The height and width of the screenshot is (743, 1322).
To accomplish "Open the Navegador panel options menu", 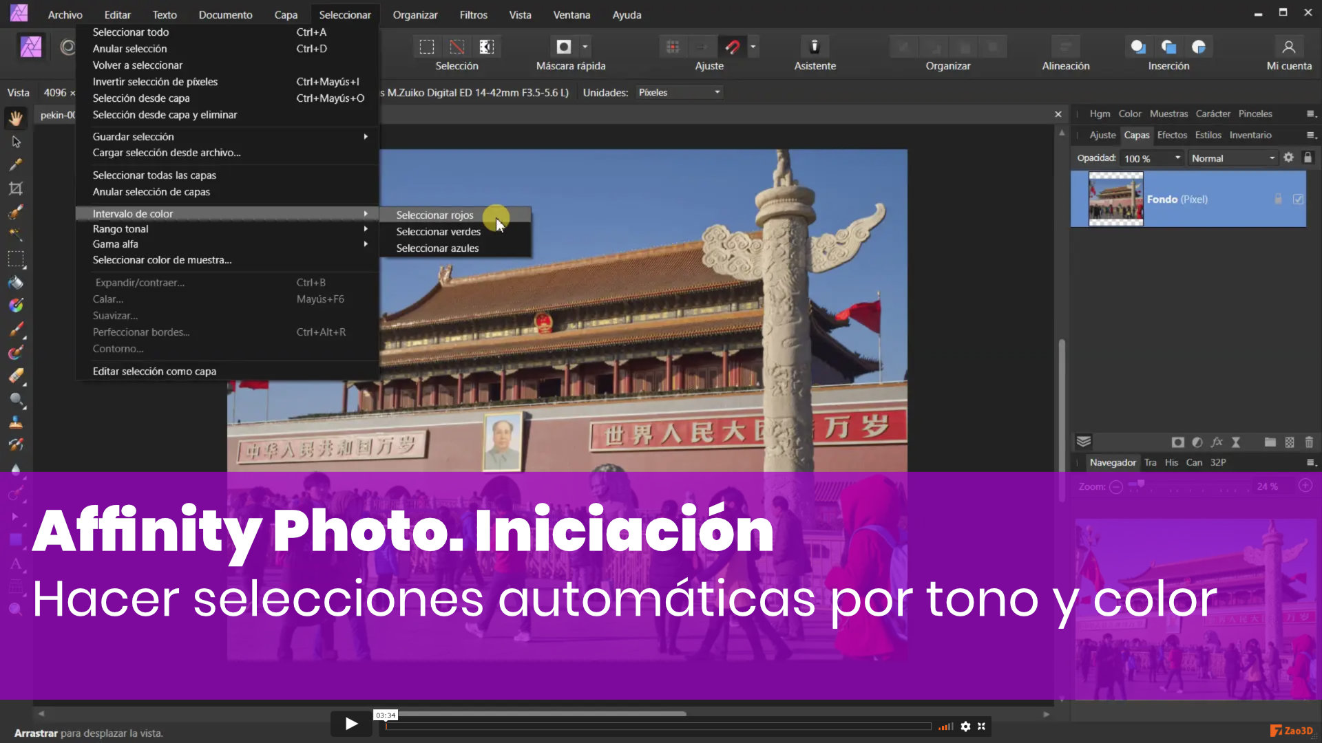I will pos(1311,462).
